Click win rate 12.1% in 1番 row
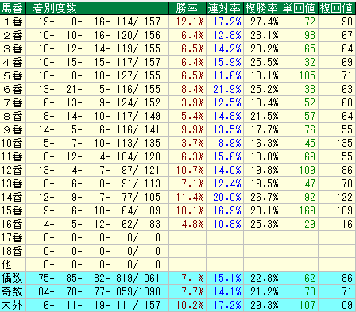The width and height of the screenshot is (356, 312). [x=190, y=21]
